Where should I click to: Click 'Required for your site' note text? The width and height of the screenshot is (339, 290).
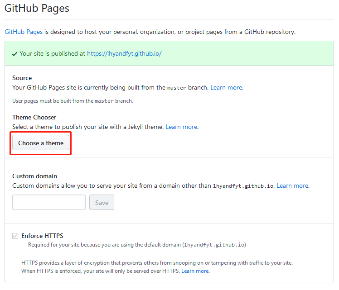(x=134, y=245)
